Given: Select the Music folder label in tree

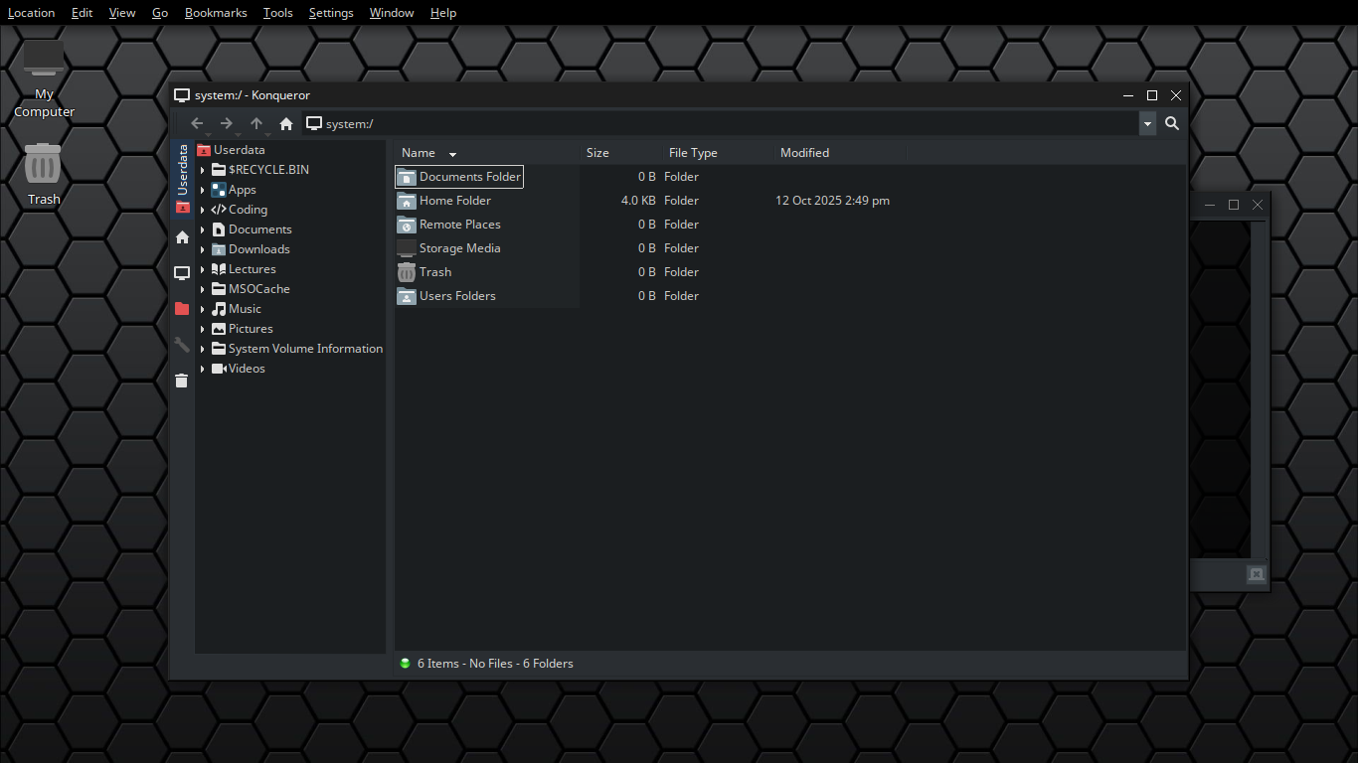Looking at the screenshot, I should (x=246, y=309).
